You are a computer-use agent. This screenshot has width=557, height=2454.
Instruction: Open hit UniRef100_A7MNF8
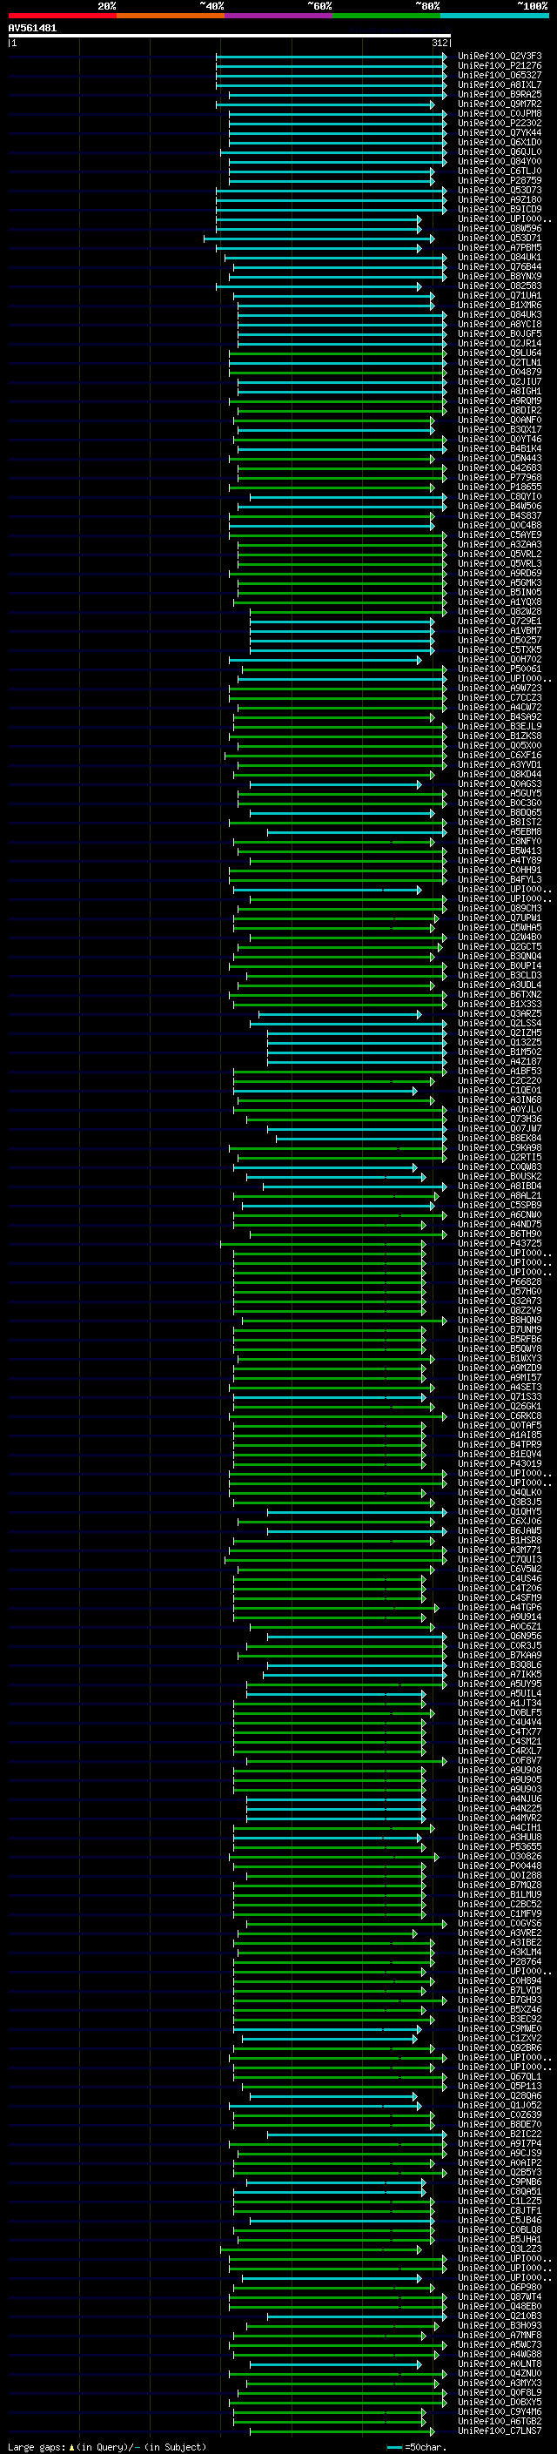pyautogui.click(x=500, y=2335)
